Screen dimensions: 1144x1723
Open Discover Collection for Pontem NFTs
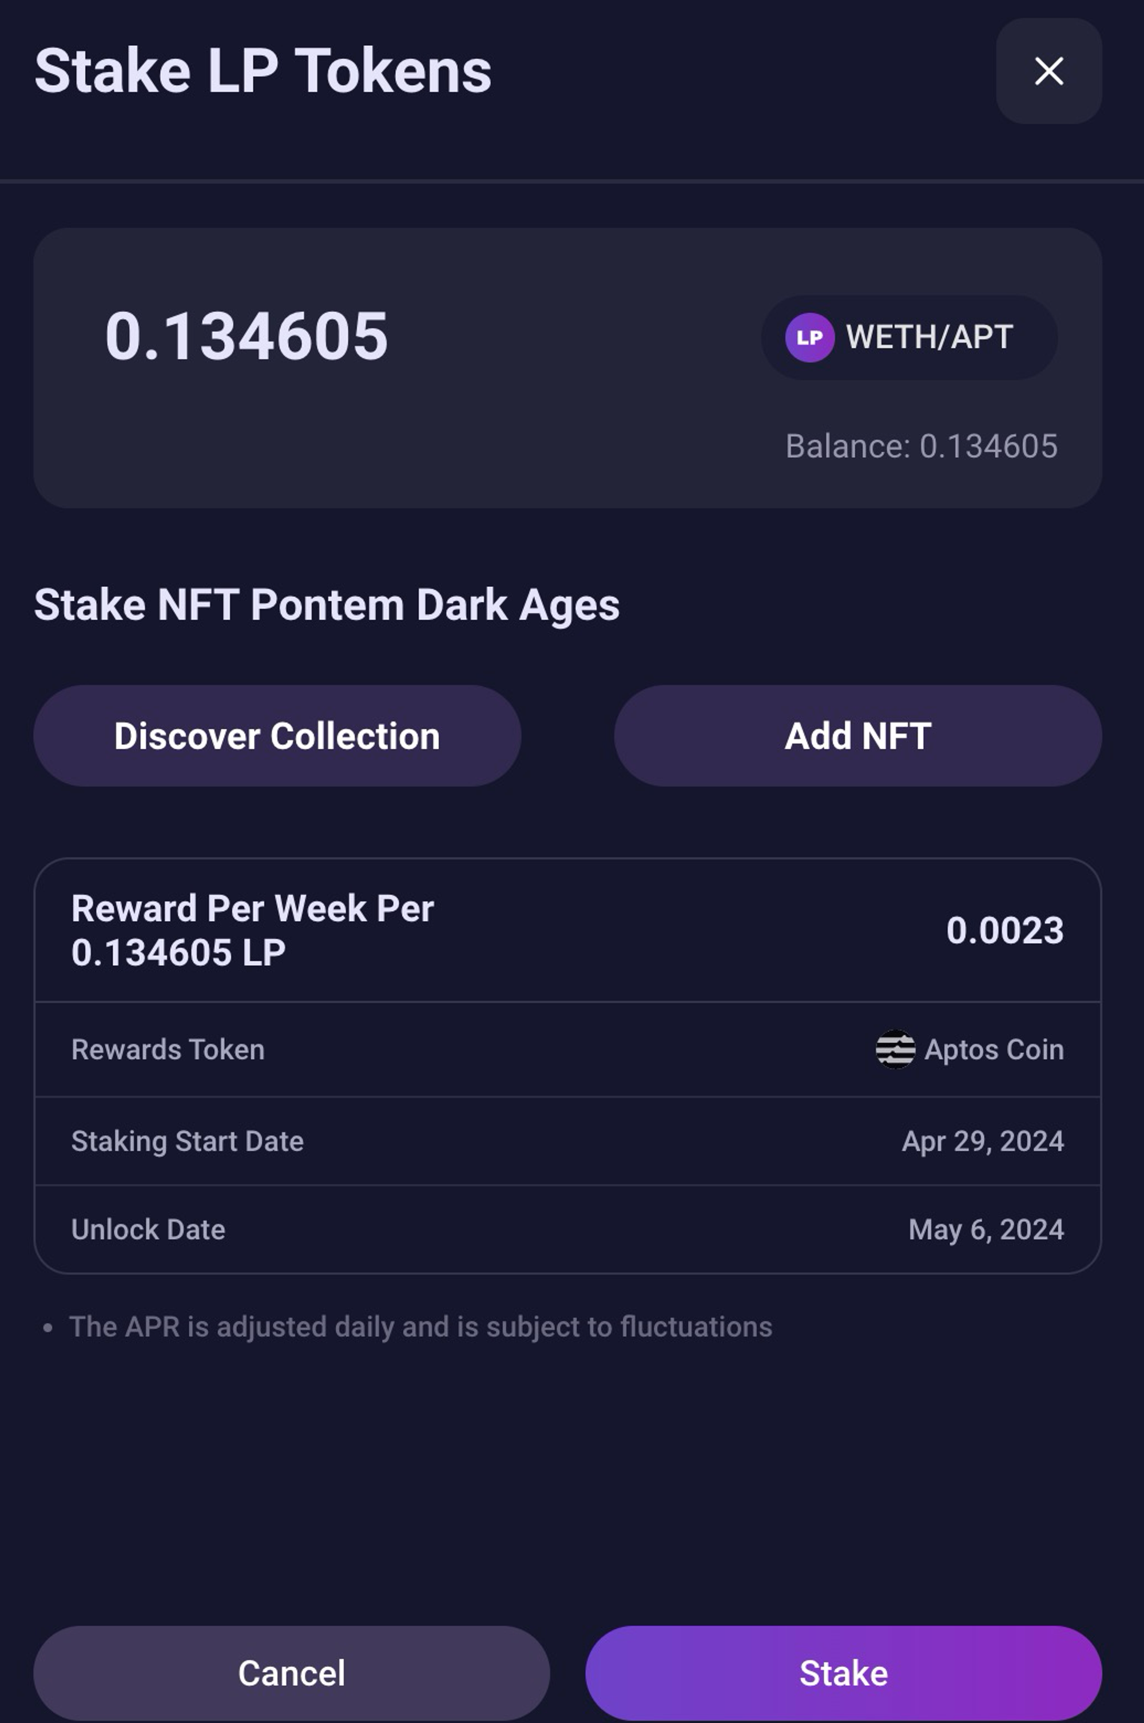tap(277, 735)
